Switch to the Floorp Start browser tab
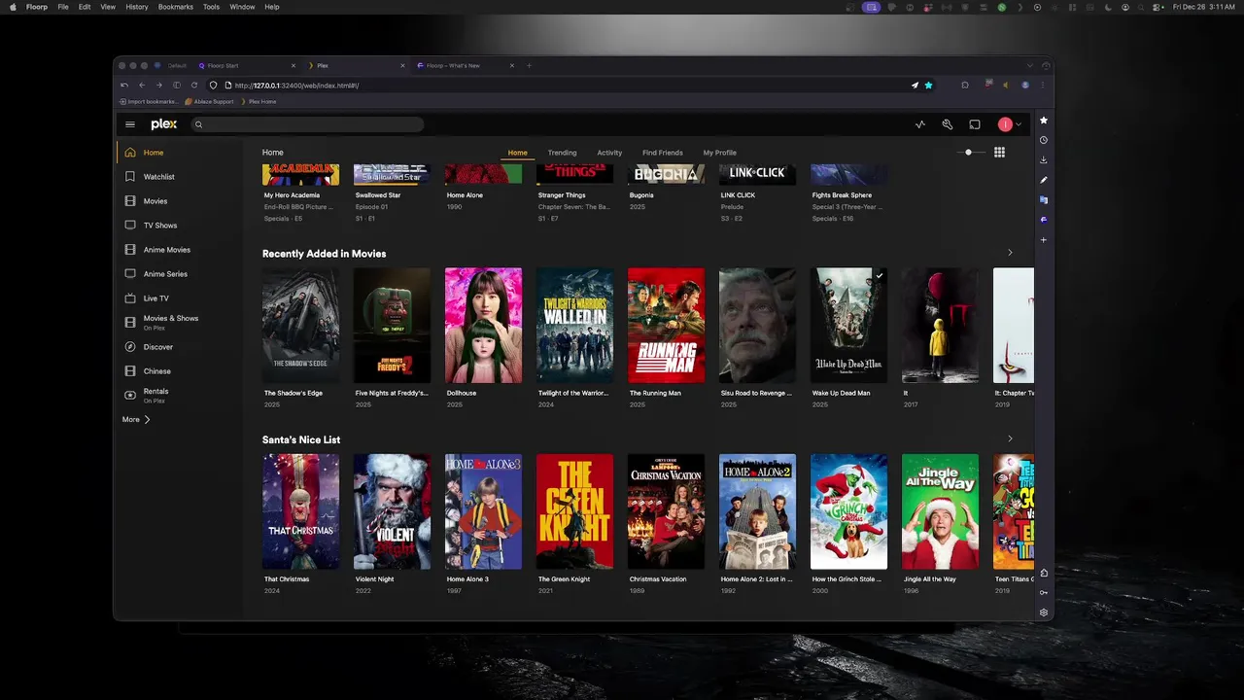Screen dimensions: 1244x700 pos(247,66)
